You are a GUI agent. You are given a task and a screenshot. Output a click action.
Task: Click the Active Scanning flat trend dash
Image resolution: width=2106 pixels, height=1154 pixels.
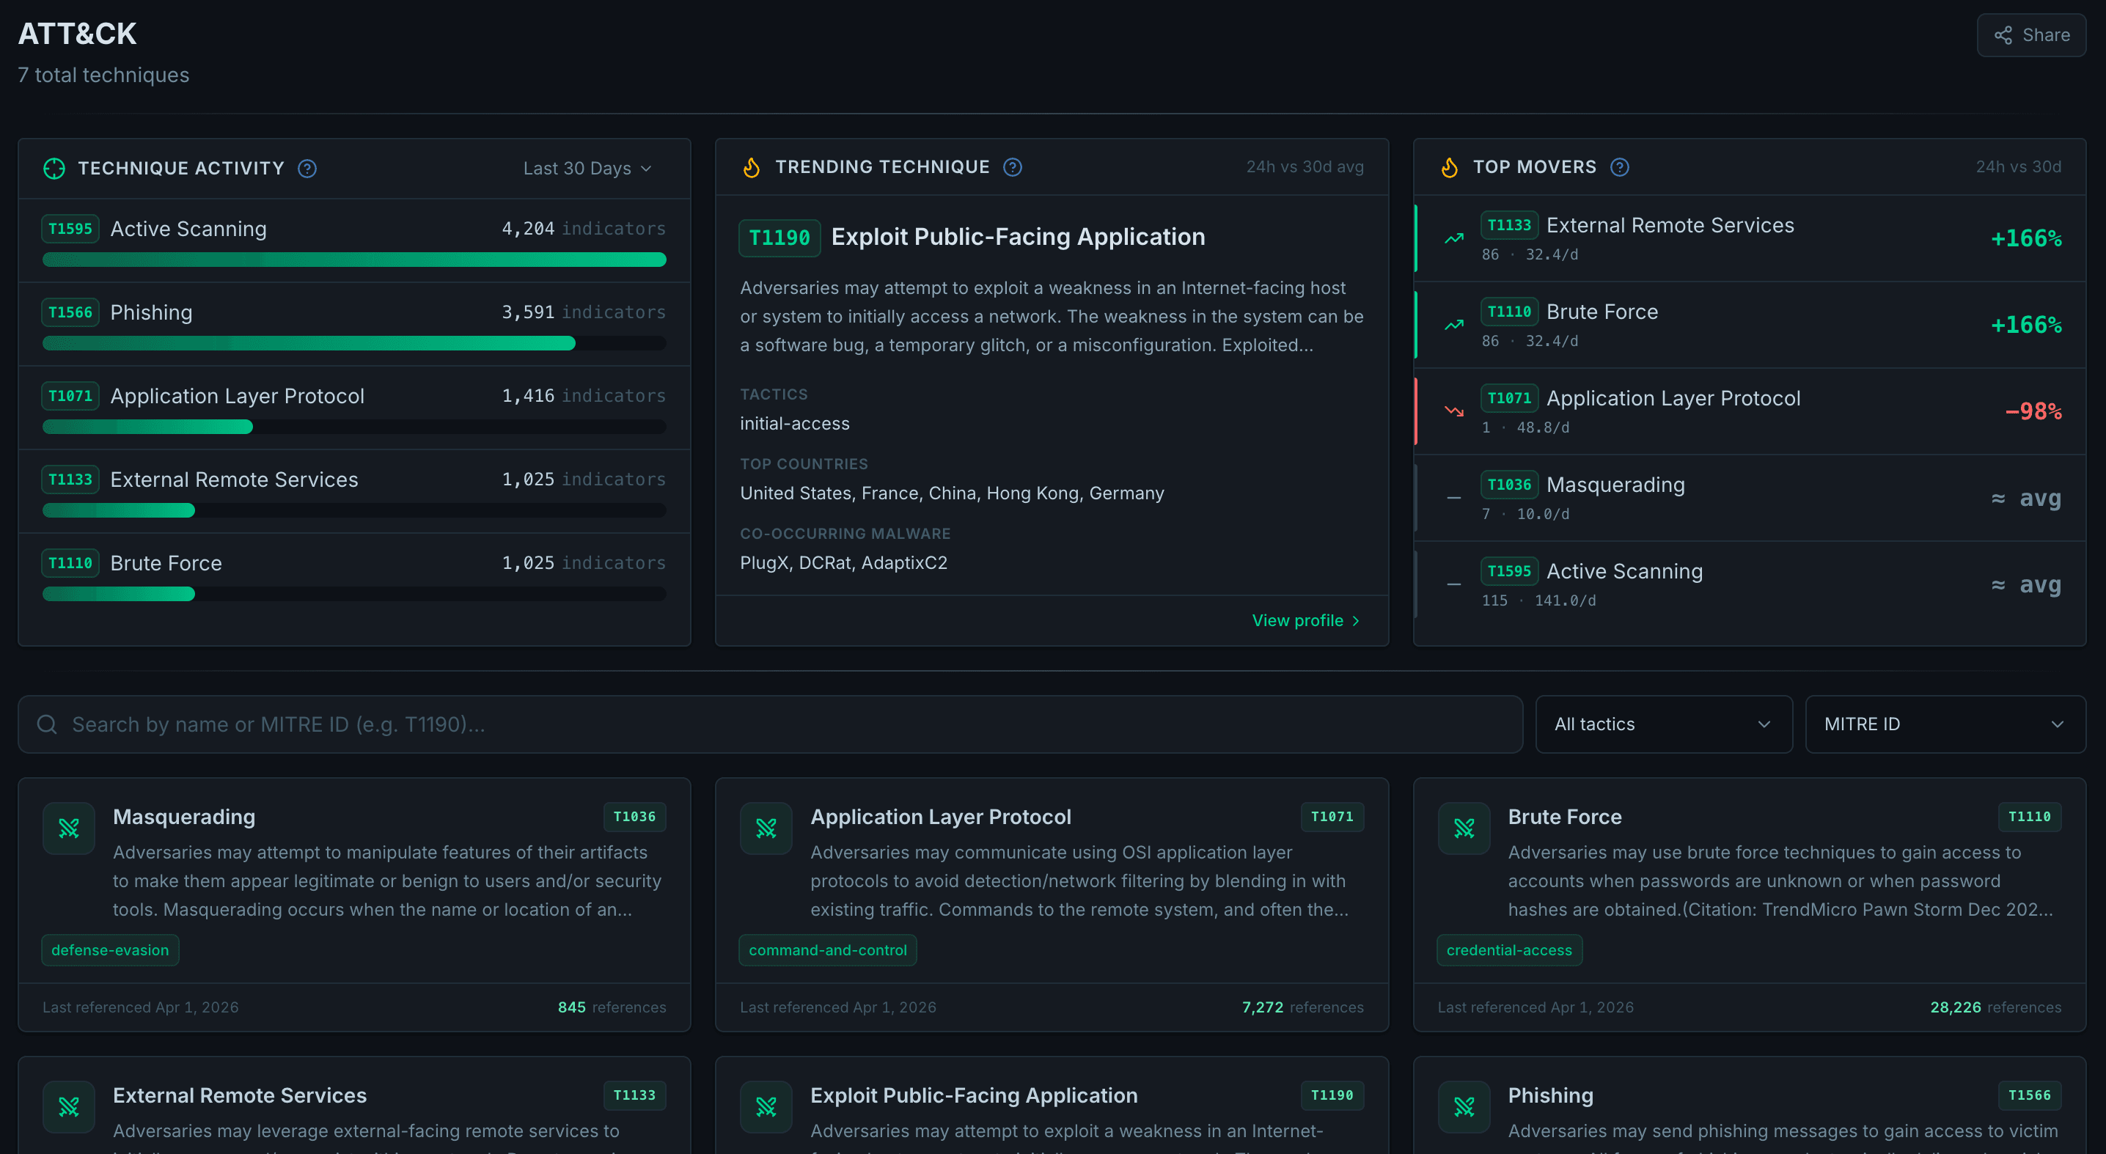click(1453, 584)
